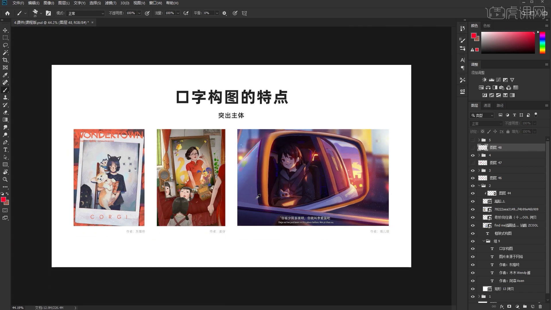Activate the Horizontal Type tool

[x=5, y=150]
